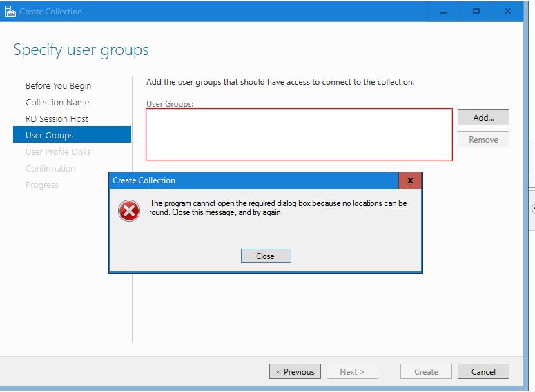Click the User Groups: field label
535x392 pixels.
coord(170,103)
